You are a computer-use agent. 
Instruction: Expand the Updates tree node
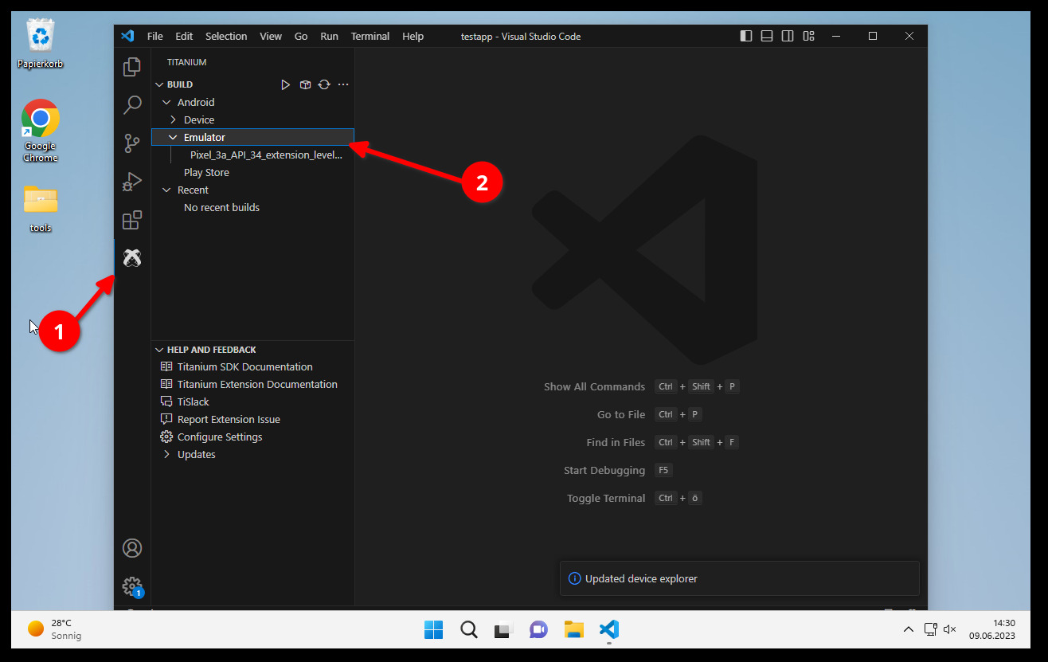(166, 454)
